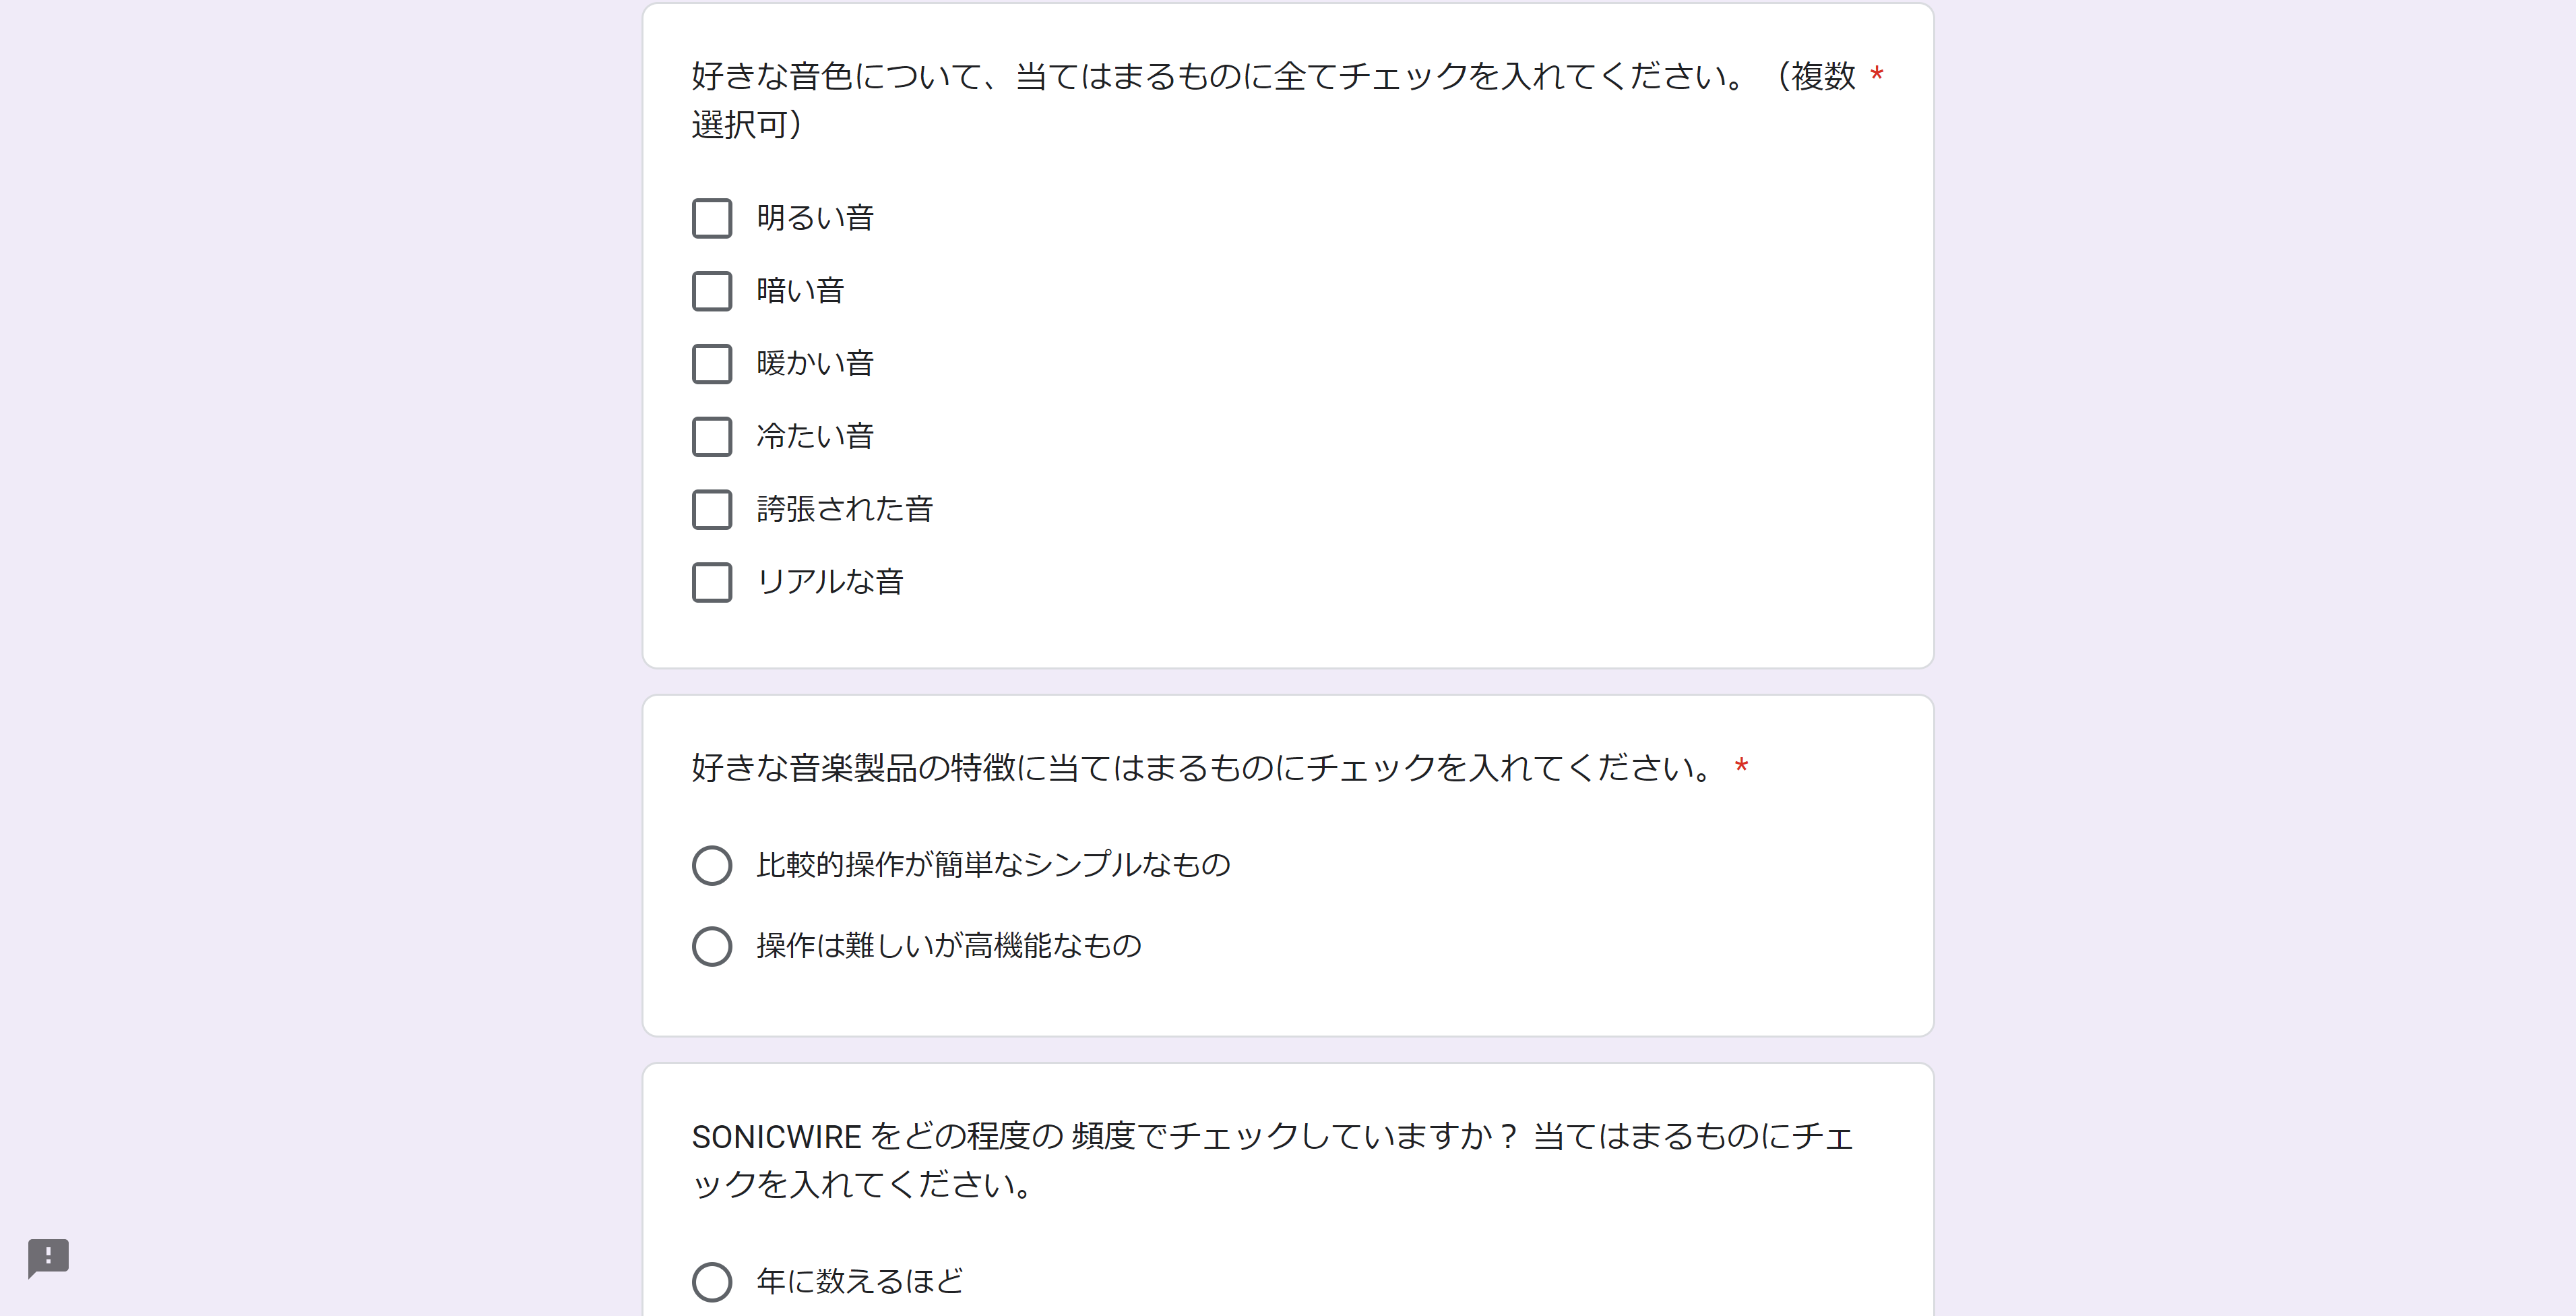Enable the 冷たい音 checkbox
Screen dimensions: 2576x1316
[x=712, y=436]
